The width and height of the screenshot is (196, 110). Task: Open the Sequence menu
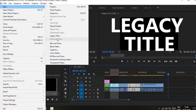(17, 3)
